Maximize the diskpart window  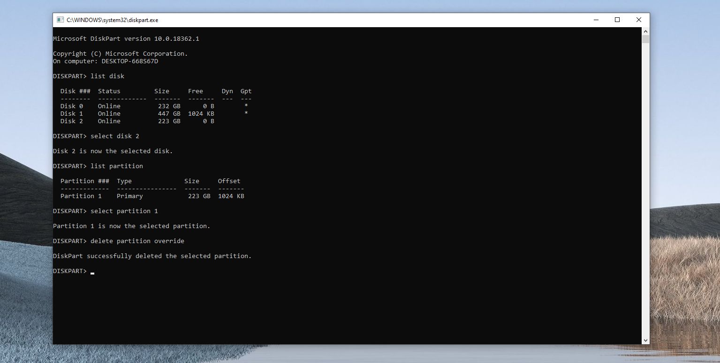pos(617,20)
